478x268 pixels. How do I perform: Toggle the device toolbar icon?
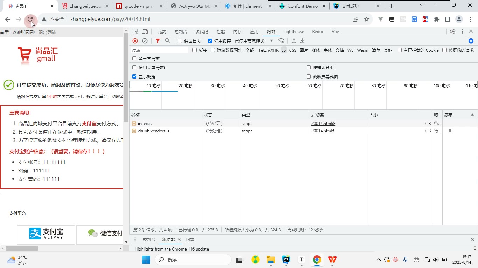tap(145, 31)
